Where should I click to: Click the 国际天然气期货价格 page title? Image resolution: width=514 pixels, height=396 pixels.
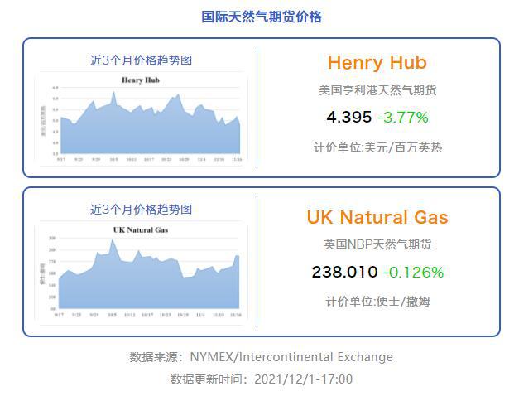click(x=262, y=17)
